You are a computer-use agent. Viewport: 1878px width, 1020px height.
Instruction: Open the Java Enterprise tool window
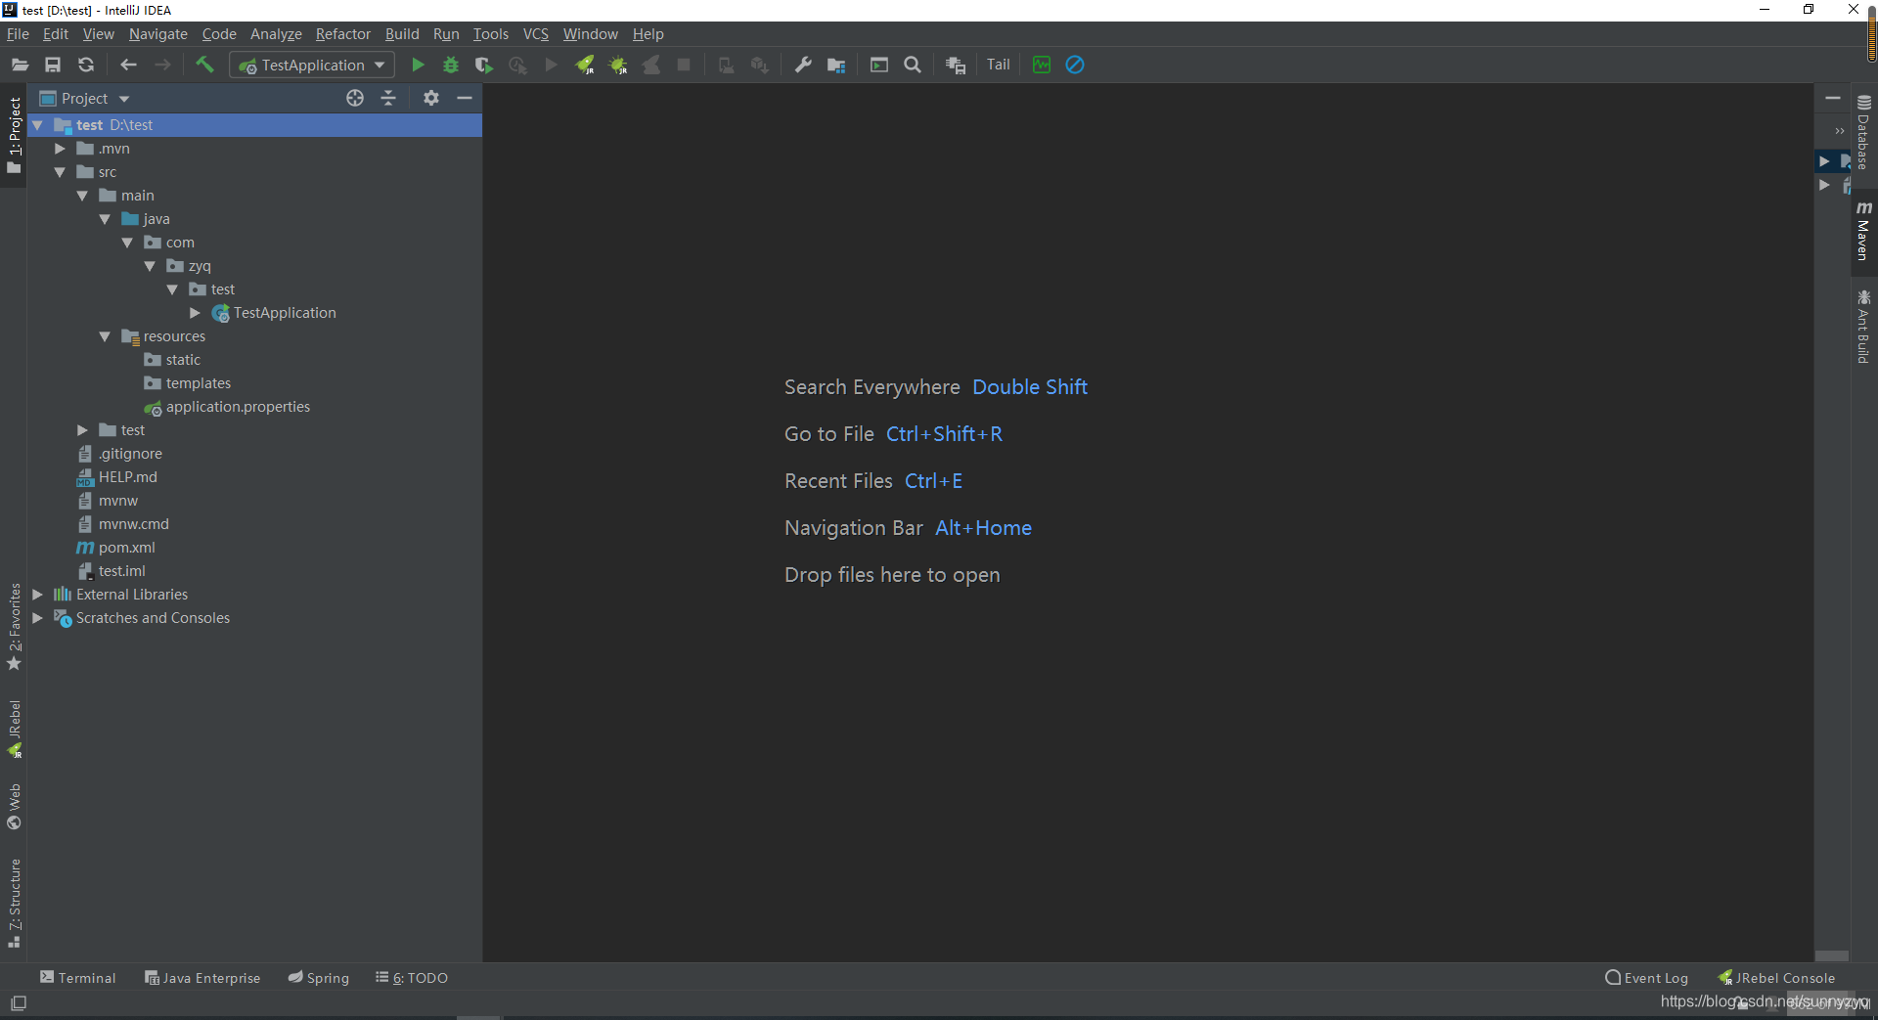[202, 978]
